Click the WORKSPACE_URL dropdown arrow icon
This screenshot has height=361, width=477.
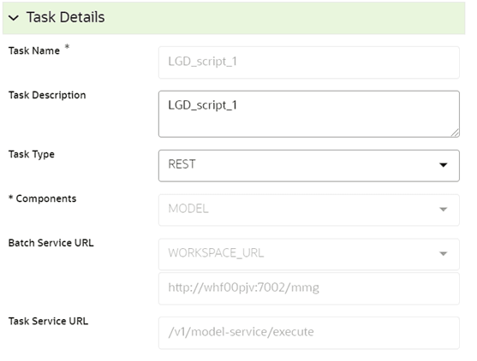[x=444, y=254]
